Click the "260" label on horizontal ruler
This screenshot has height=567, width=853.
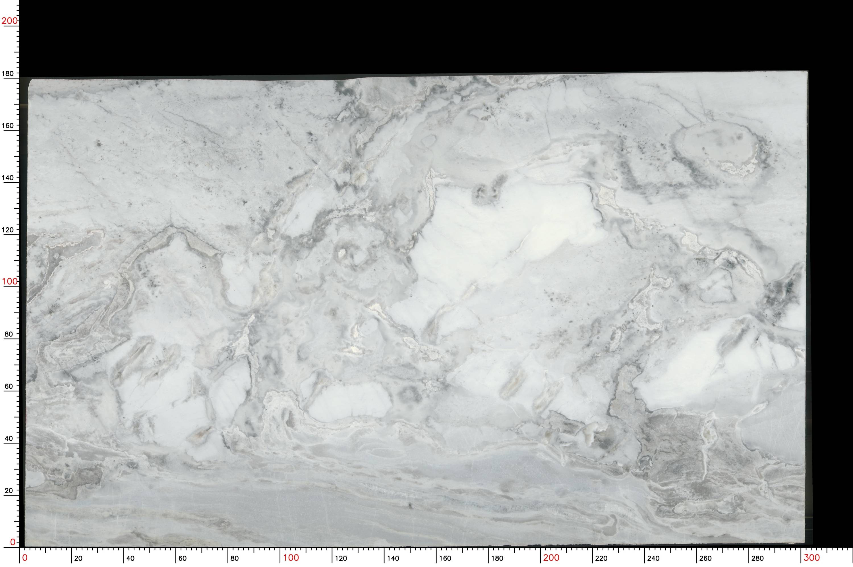tap(705, 558)
